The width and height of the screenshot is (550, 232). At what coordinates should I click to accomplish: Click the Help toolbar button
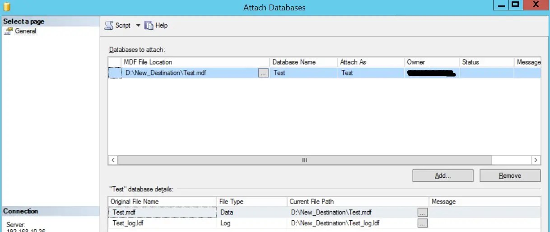156,26
